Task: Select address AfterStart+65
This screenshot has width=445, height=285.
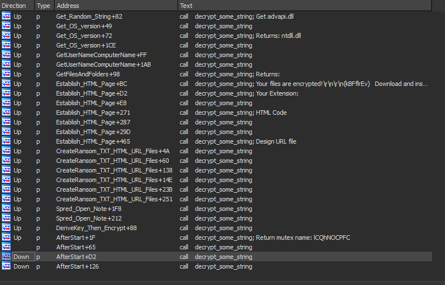Action: [76, 247]
